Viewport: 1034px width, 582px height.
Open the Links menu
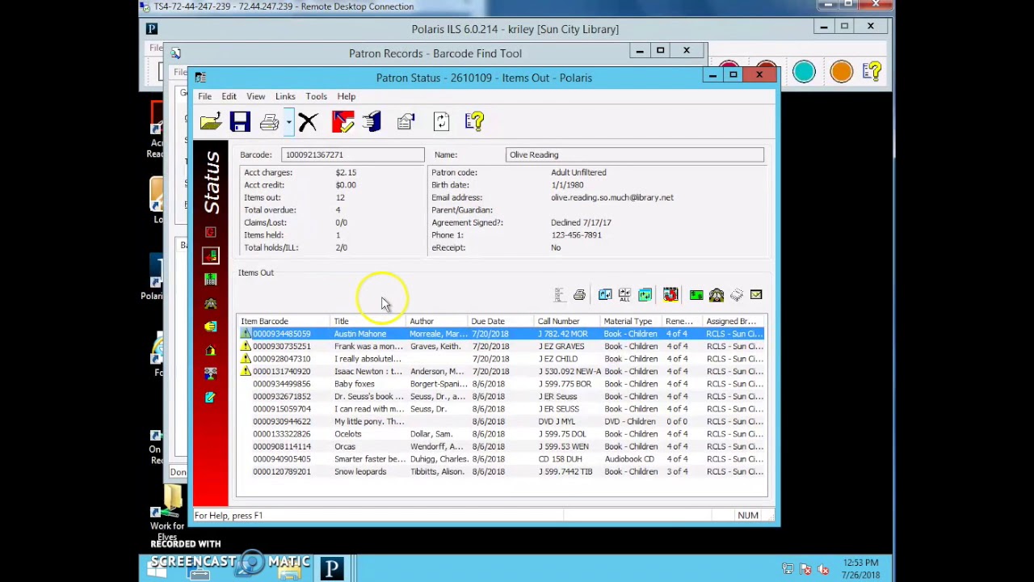tap(285, 96)
